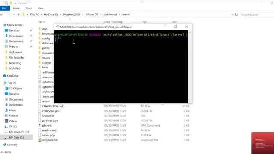Image resolution: width=274 pixels, height=154 pixels.
Task: Open Videos under This PC
Action: (x=13, y=121)
